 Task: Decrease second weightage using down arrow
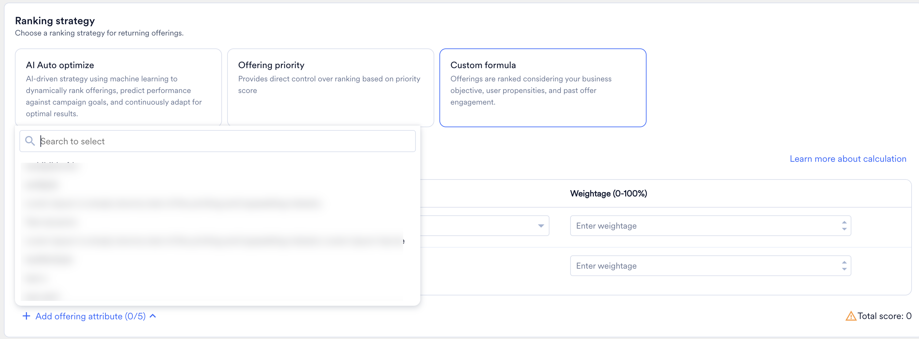[844, 269]
